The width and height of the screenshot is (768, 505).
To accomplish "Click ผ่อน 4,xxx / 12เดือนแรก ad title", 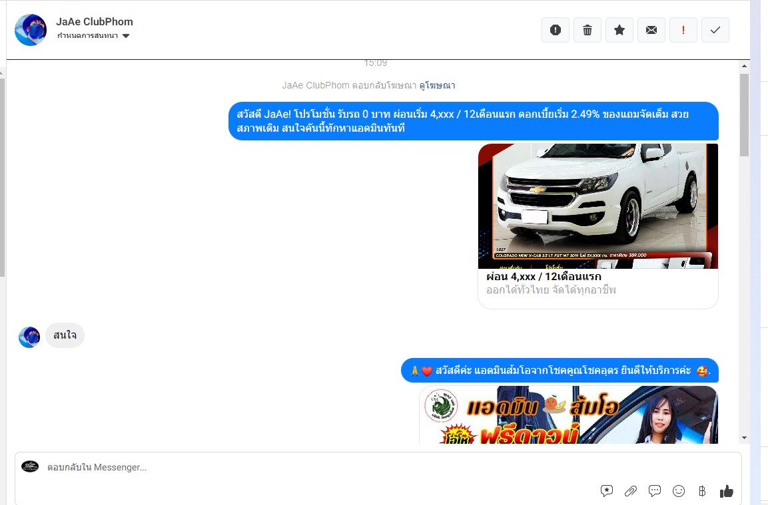I will pos(544,277).
